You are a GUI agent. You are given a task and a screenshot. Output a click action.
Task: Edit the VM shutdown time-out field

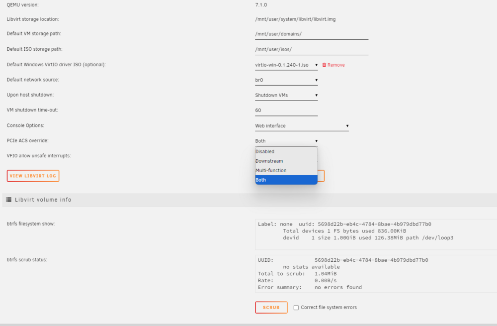click(286, 110)
